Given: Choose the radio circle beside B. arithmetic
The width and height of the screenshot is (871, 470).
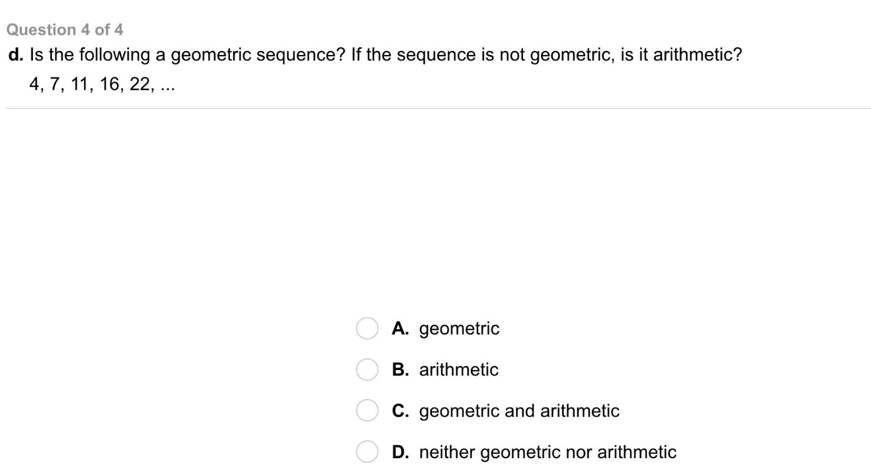Looking at the screenshot, I should [366, 370].
